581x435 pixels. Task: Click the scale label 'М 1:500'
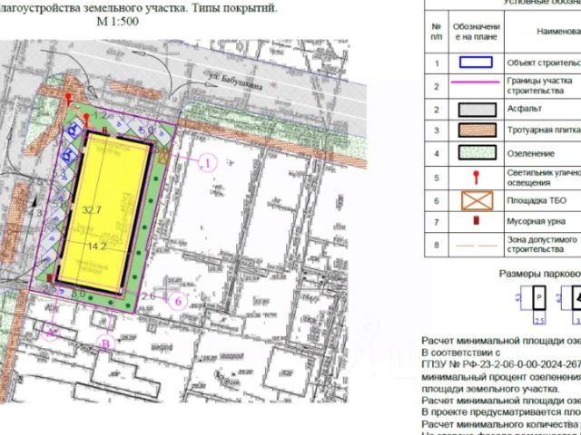(117, 22)
